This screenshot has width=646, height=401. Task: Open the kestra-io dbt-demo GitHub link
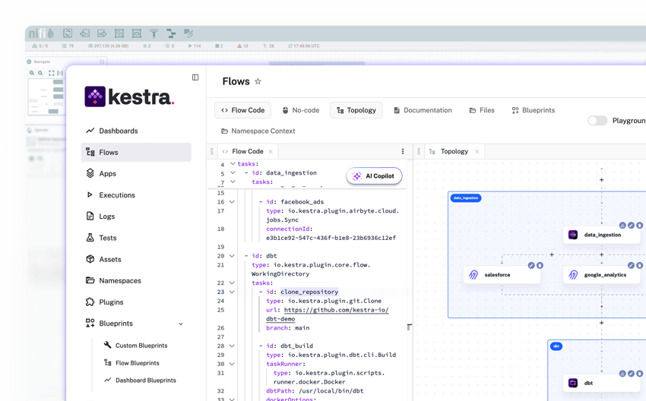coord(336,310)
